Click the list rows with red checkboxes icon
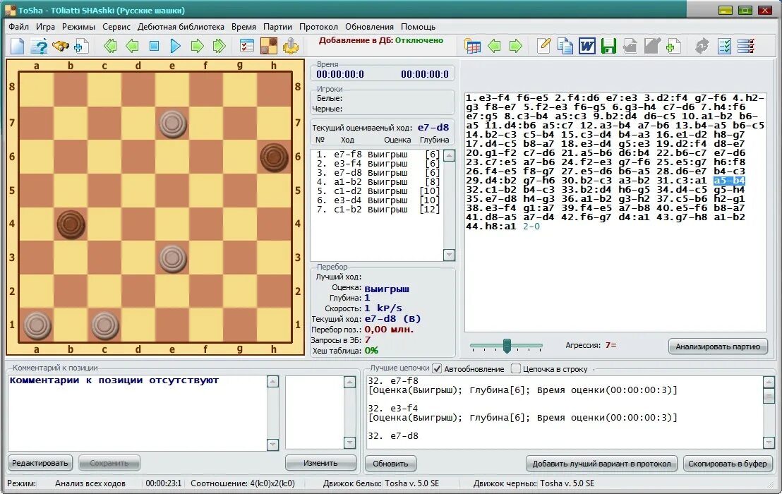Viewport: 782px width, 494px height. 746,47
